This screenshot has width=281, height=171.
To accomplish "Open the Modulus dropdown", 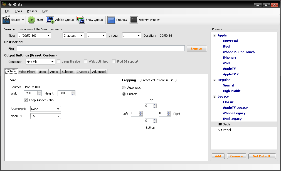I will click(46, 116).
